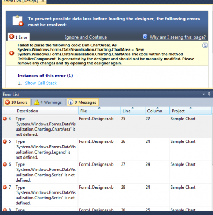
Task: Click the error icon on row 7
Action: tap(5, 187)
